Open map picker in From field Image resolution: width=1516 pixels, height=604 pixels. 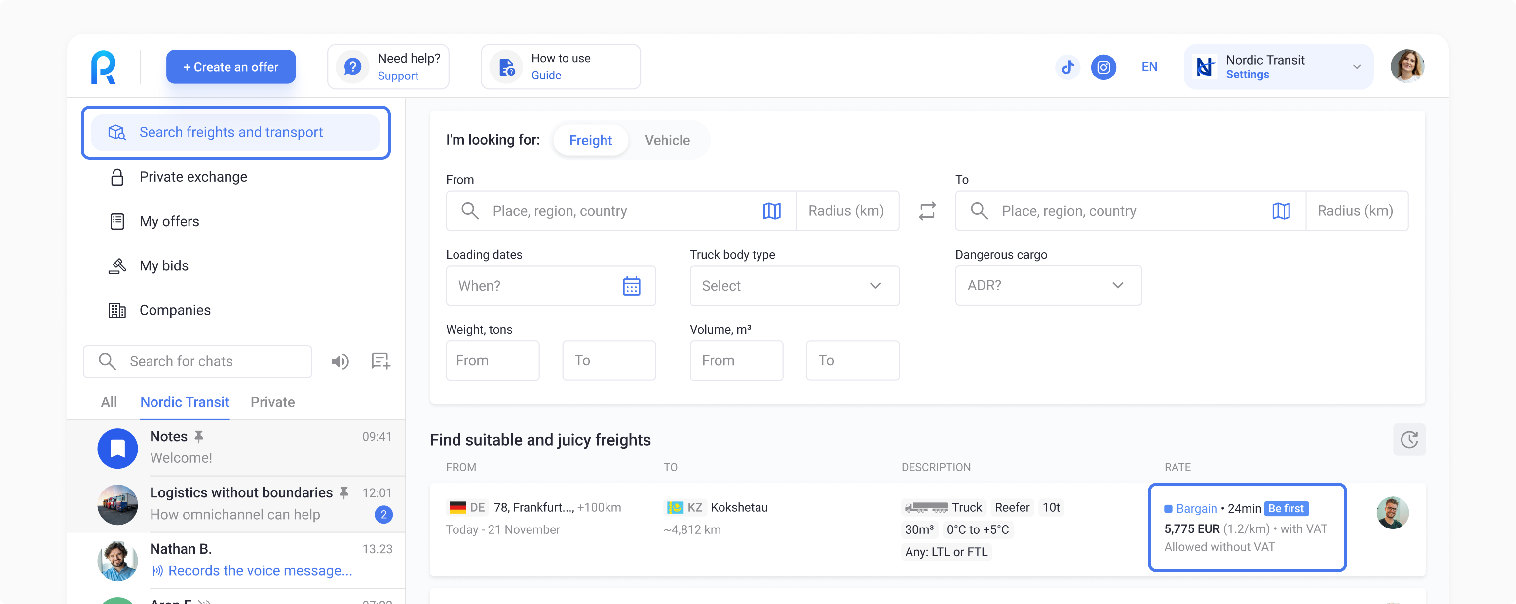(x=771, y=211)
